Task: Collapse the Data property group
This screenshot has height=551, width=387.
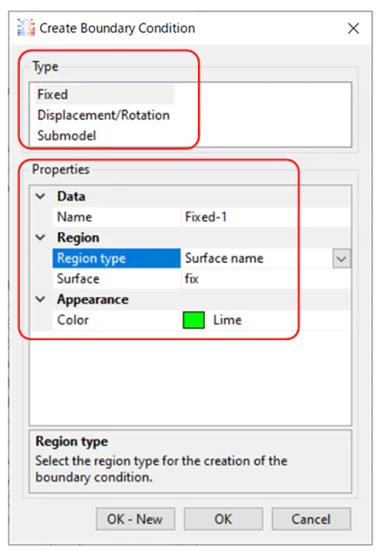Action: coord(41,196)
